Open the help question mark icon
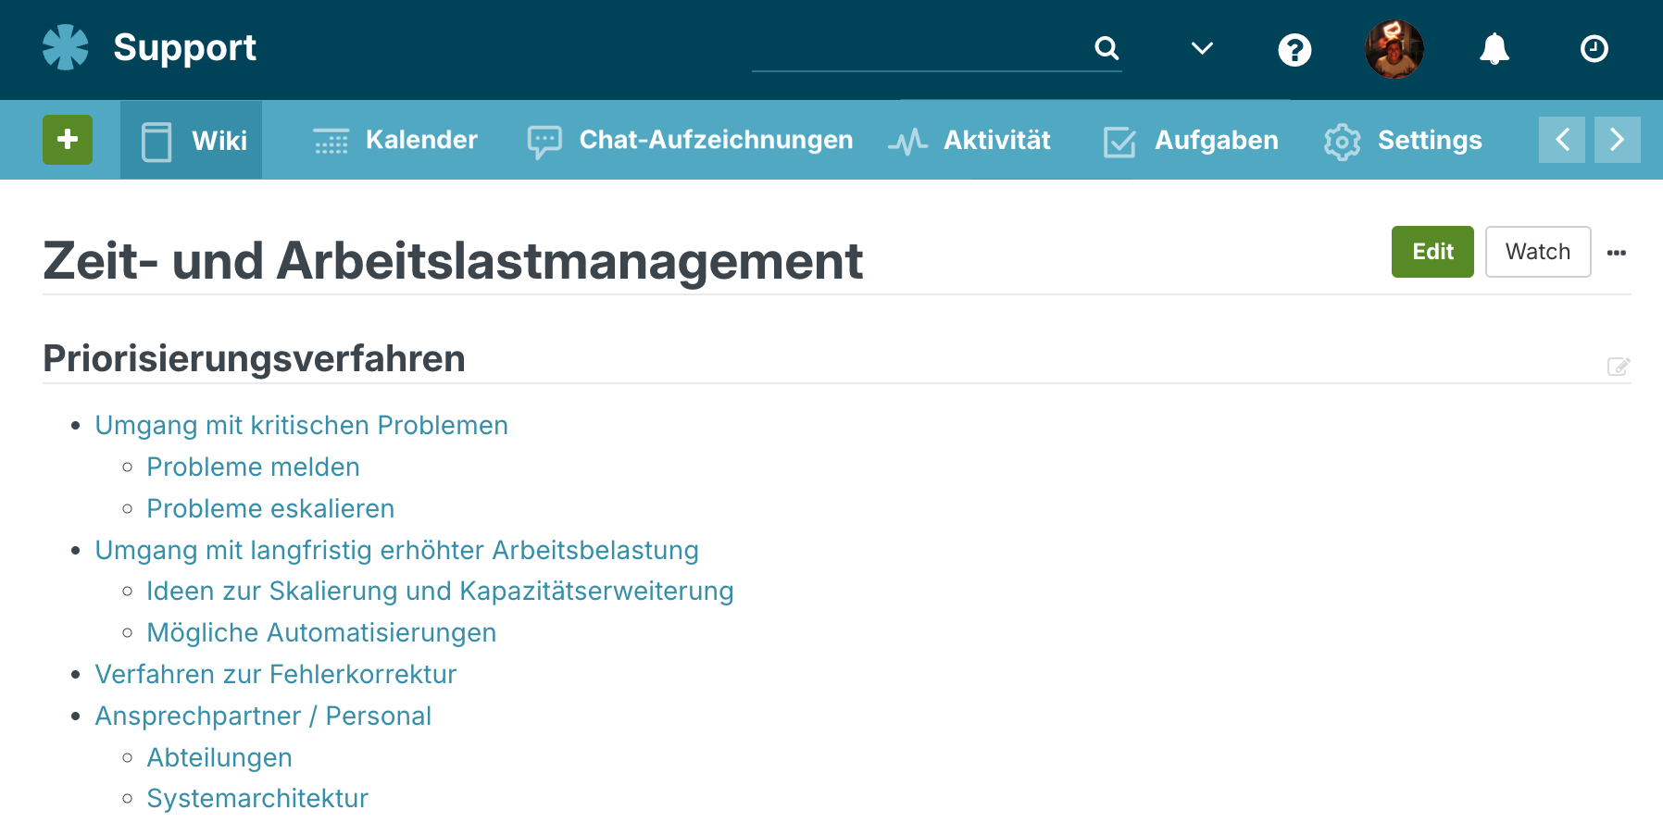1663x835 pixels. pos(1294,49)
